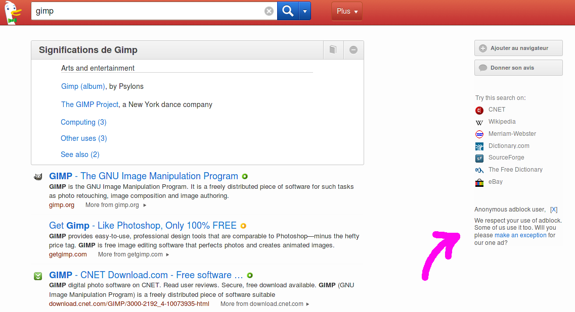This screenshot has height=312, width=575.
Task: Expand Computing (3) category
Action: point(83,122)
